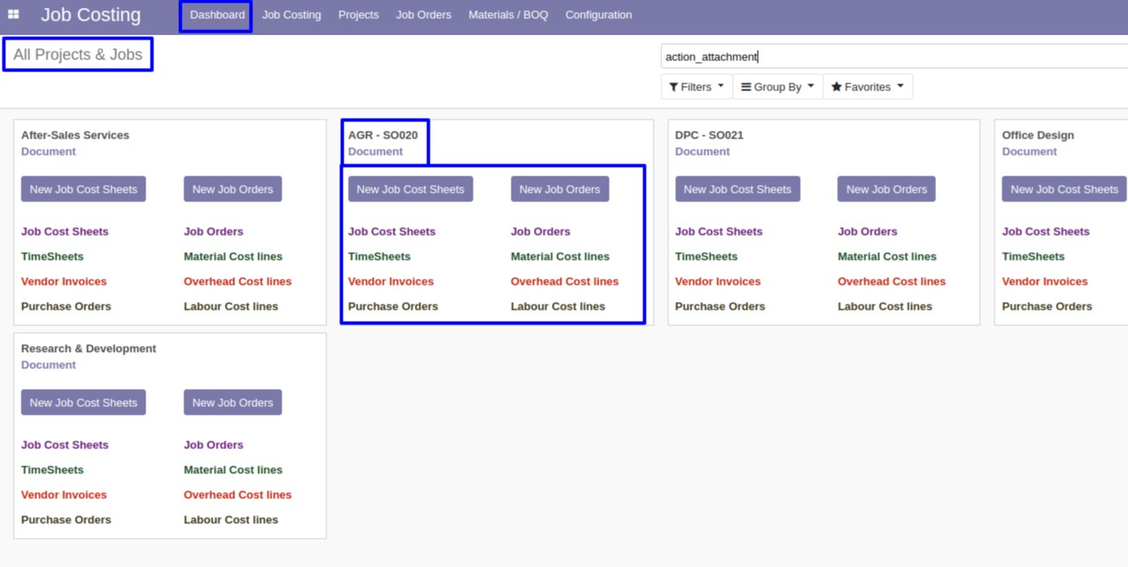Open the Dashboard menu
The image size is (1128, 567).
(x=217, y=15)
